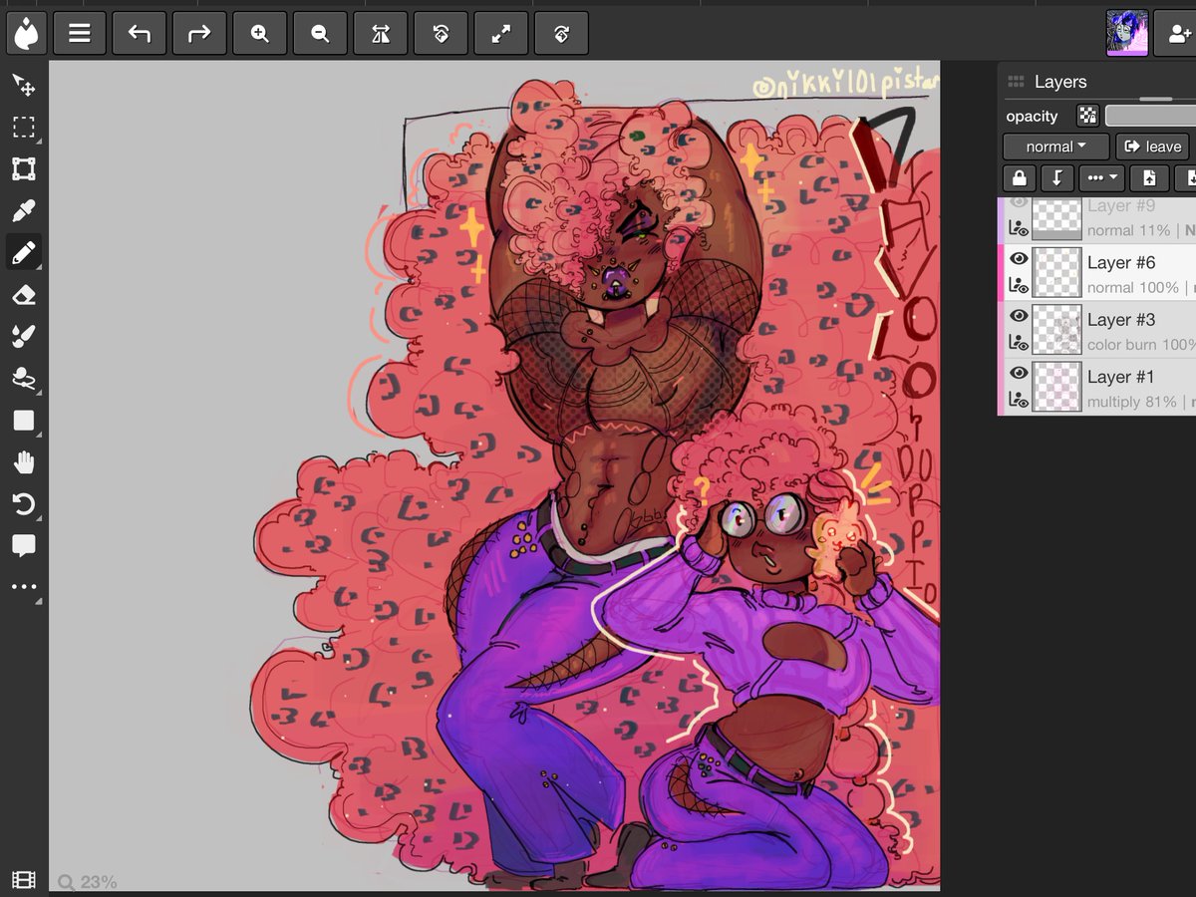Toggle visibility of Layer #3
The image size is (1196, 897).
point(1019,316)
